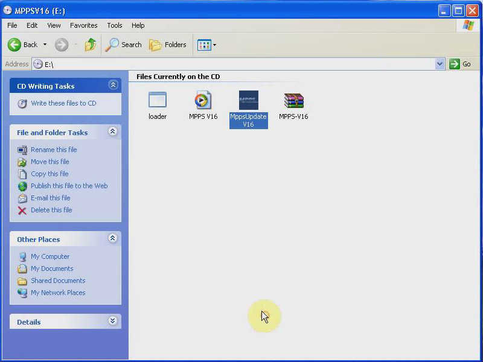Screen dimensions: 483x362
Task: Click the red X delete icon
Action: [x=22, y=211]
